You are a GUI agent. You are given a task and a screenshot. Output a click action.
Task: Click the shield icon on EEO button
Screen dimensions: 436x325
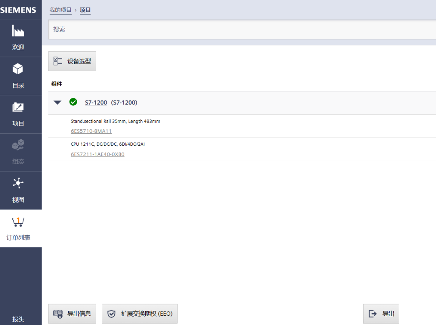click(x=111, y=314)
